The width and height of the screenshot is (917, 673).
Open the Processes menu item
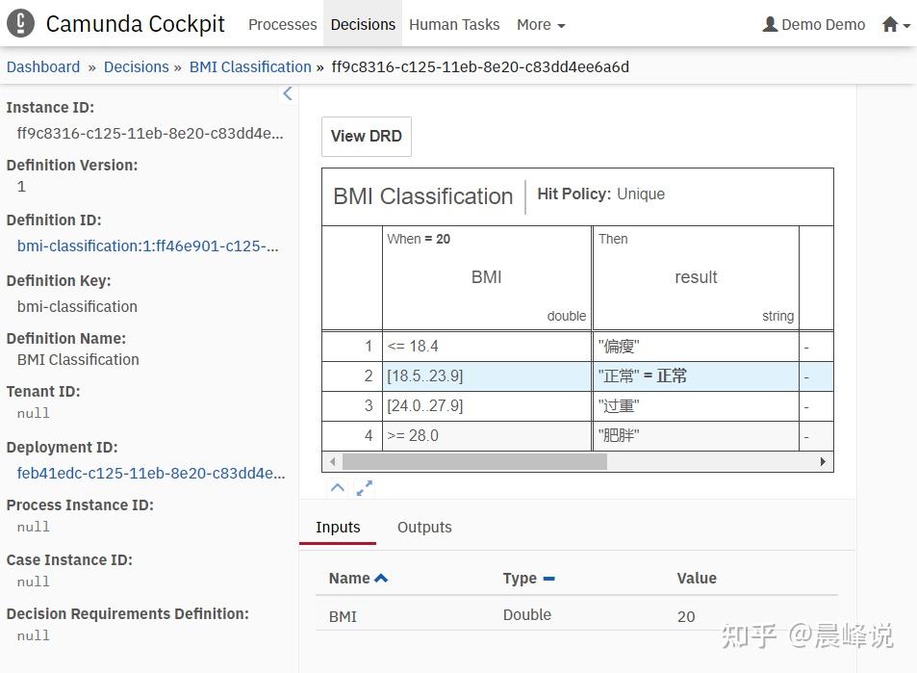(282, 25)
